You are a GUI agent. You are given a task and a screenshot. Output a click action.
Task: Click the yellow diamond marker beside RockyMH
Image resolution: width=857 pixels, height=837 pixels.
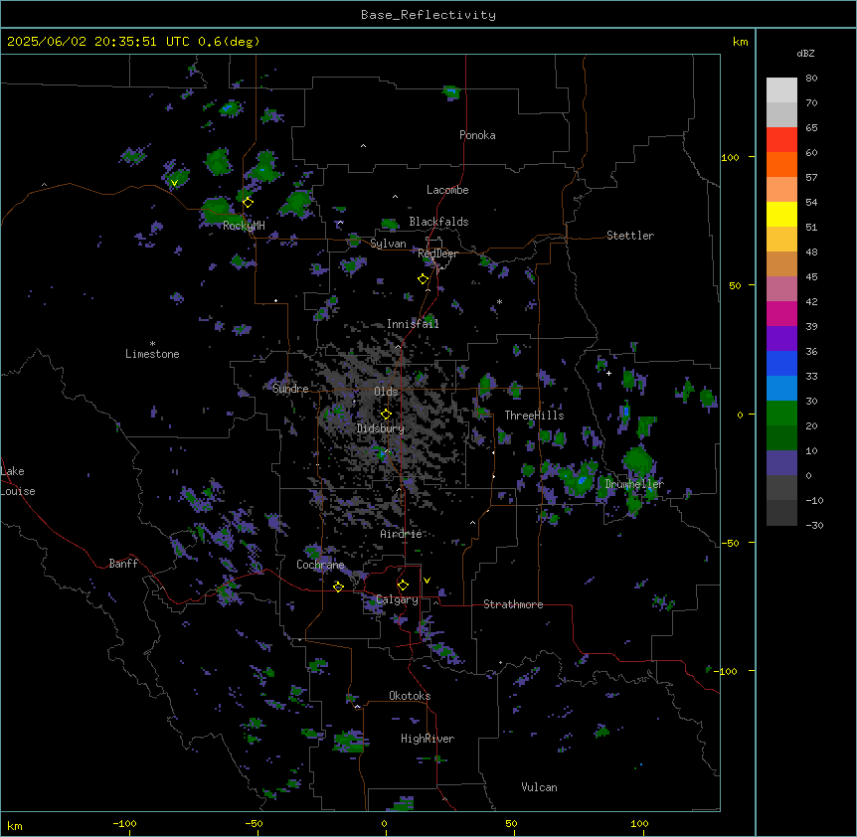[x=248, y=203]
